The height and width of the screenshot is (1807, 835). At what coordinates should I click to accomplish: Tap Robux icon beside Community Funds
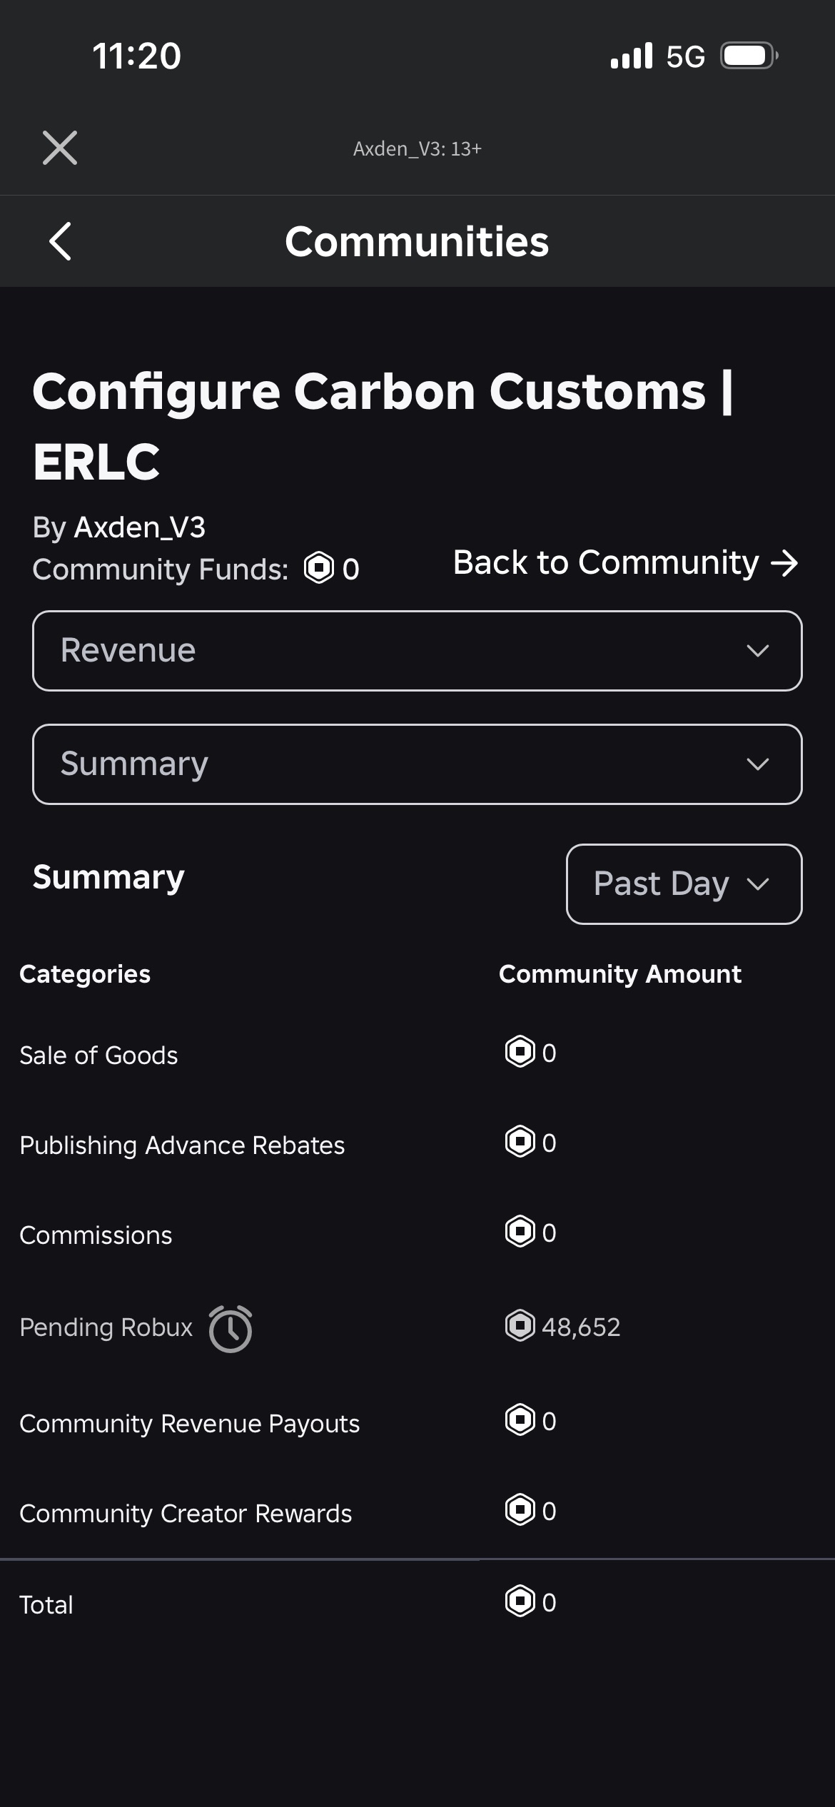pyautogui.click(x=319, y=569)
